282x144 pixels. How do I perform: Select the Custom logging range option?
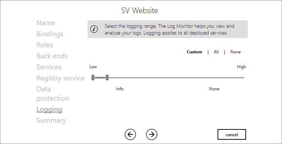tap(194, 52)
